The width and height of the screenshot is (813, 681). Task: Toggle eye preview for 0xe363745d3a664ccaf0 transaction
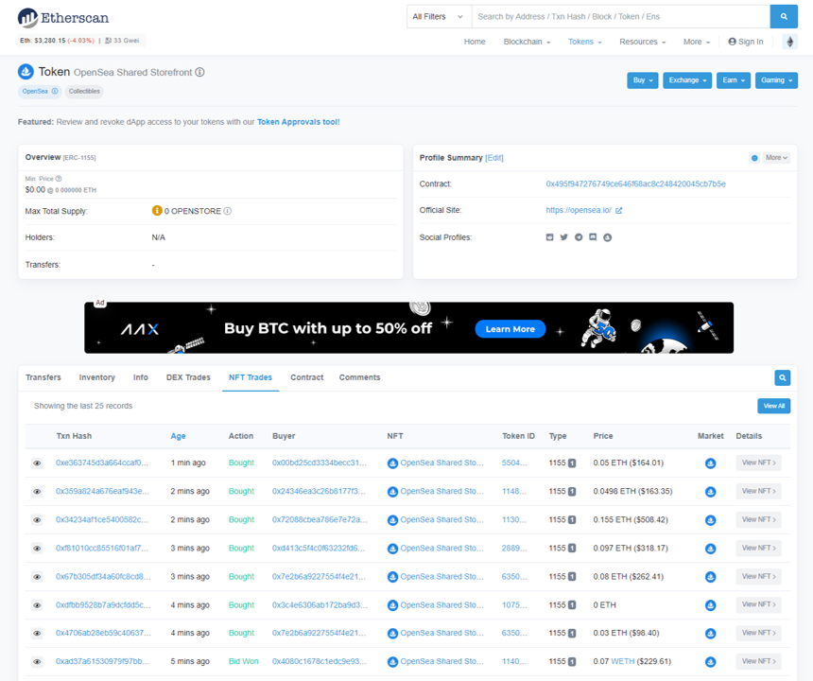(37, 463)
